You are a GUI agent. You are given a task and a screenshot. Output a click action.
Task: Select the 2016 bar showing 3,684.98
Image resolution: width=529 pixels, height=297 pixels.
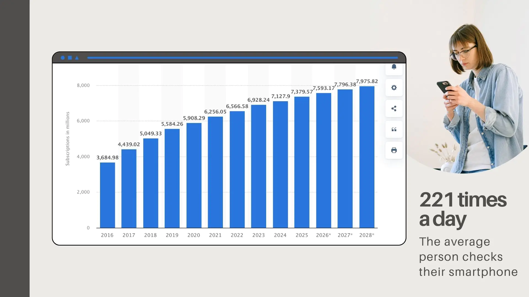(107, 194)
